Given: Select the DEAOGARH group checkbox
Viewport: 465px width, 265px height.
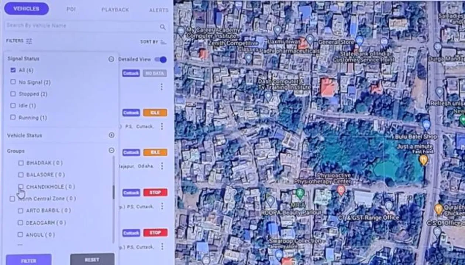Looking at the screenshot, I should (21, 223).
